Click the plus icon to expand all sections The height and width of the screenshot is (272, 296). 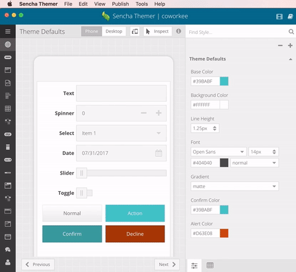[290, 46]
